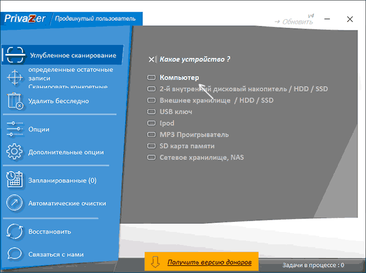Pick the Ipod device option
Screen dimensions: 366x273
click(160, 123)
